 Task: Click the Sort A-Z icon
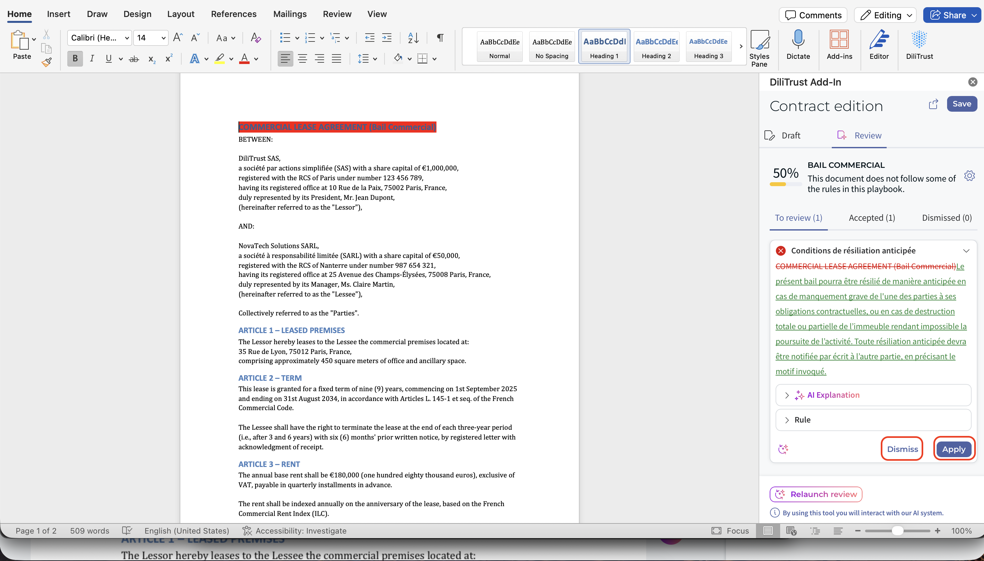(x=413, y=38)
